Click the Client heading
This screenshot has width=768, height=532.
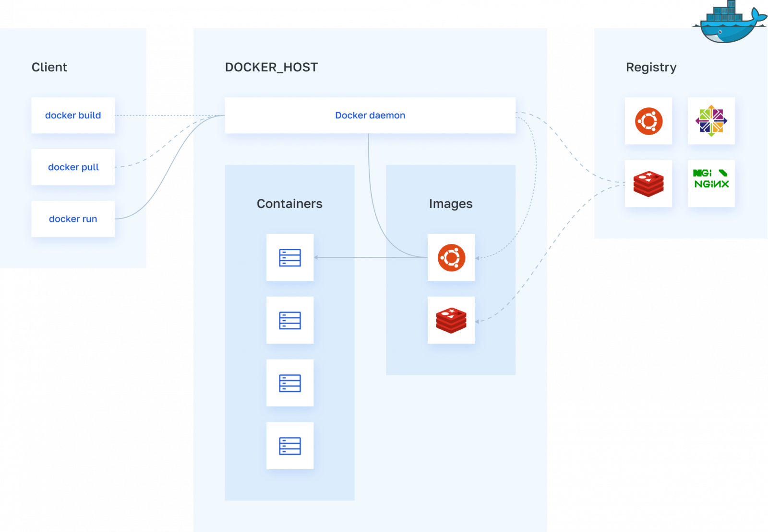[x=49, y=67]
